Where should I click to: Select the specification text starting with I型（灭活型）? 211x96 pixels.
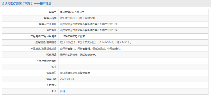point(96,42)
